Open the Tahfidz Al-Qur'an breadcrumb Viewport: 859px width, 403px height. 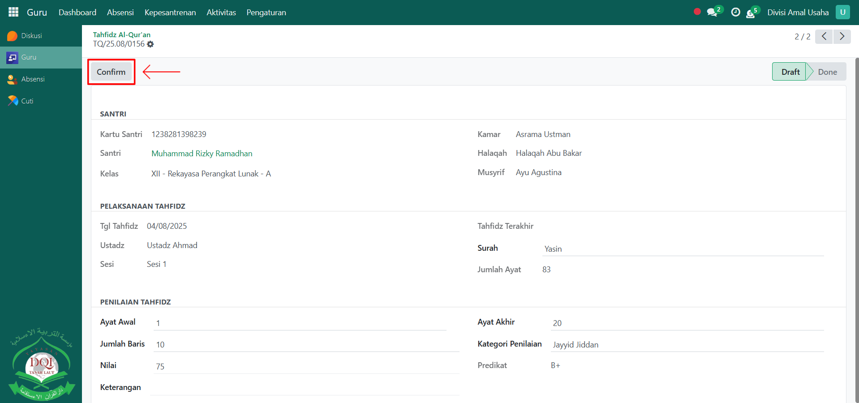pyautogui.click(x=121, y=34)
